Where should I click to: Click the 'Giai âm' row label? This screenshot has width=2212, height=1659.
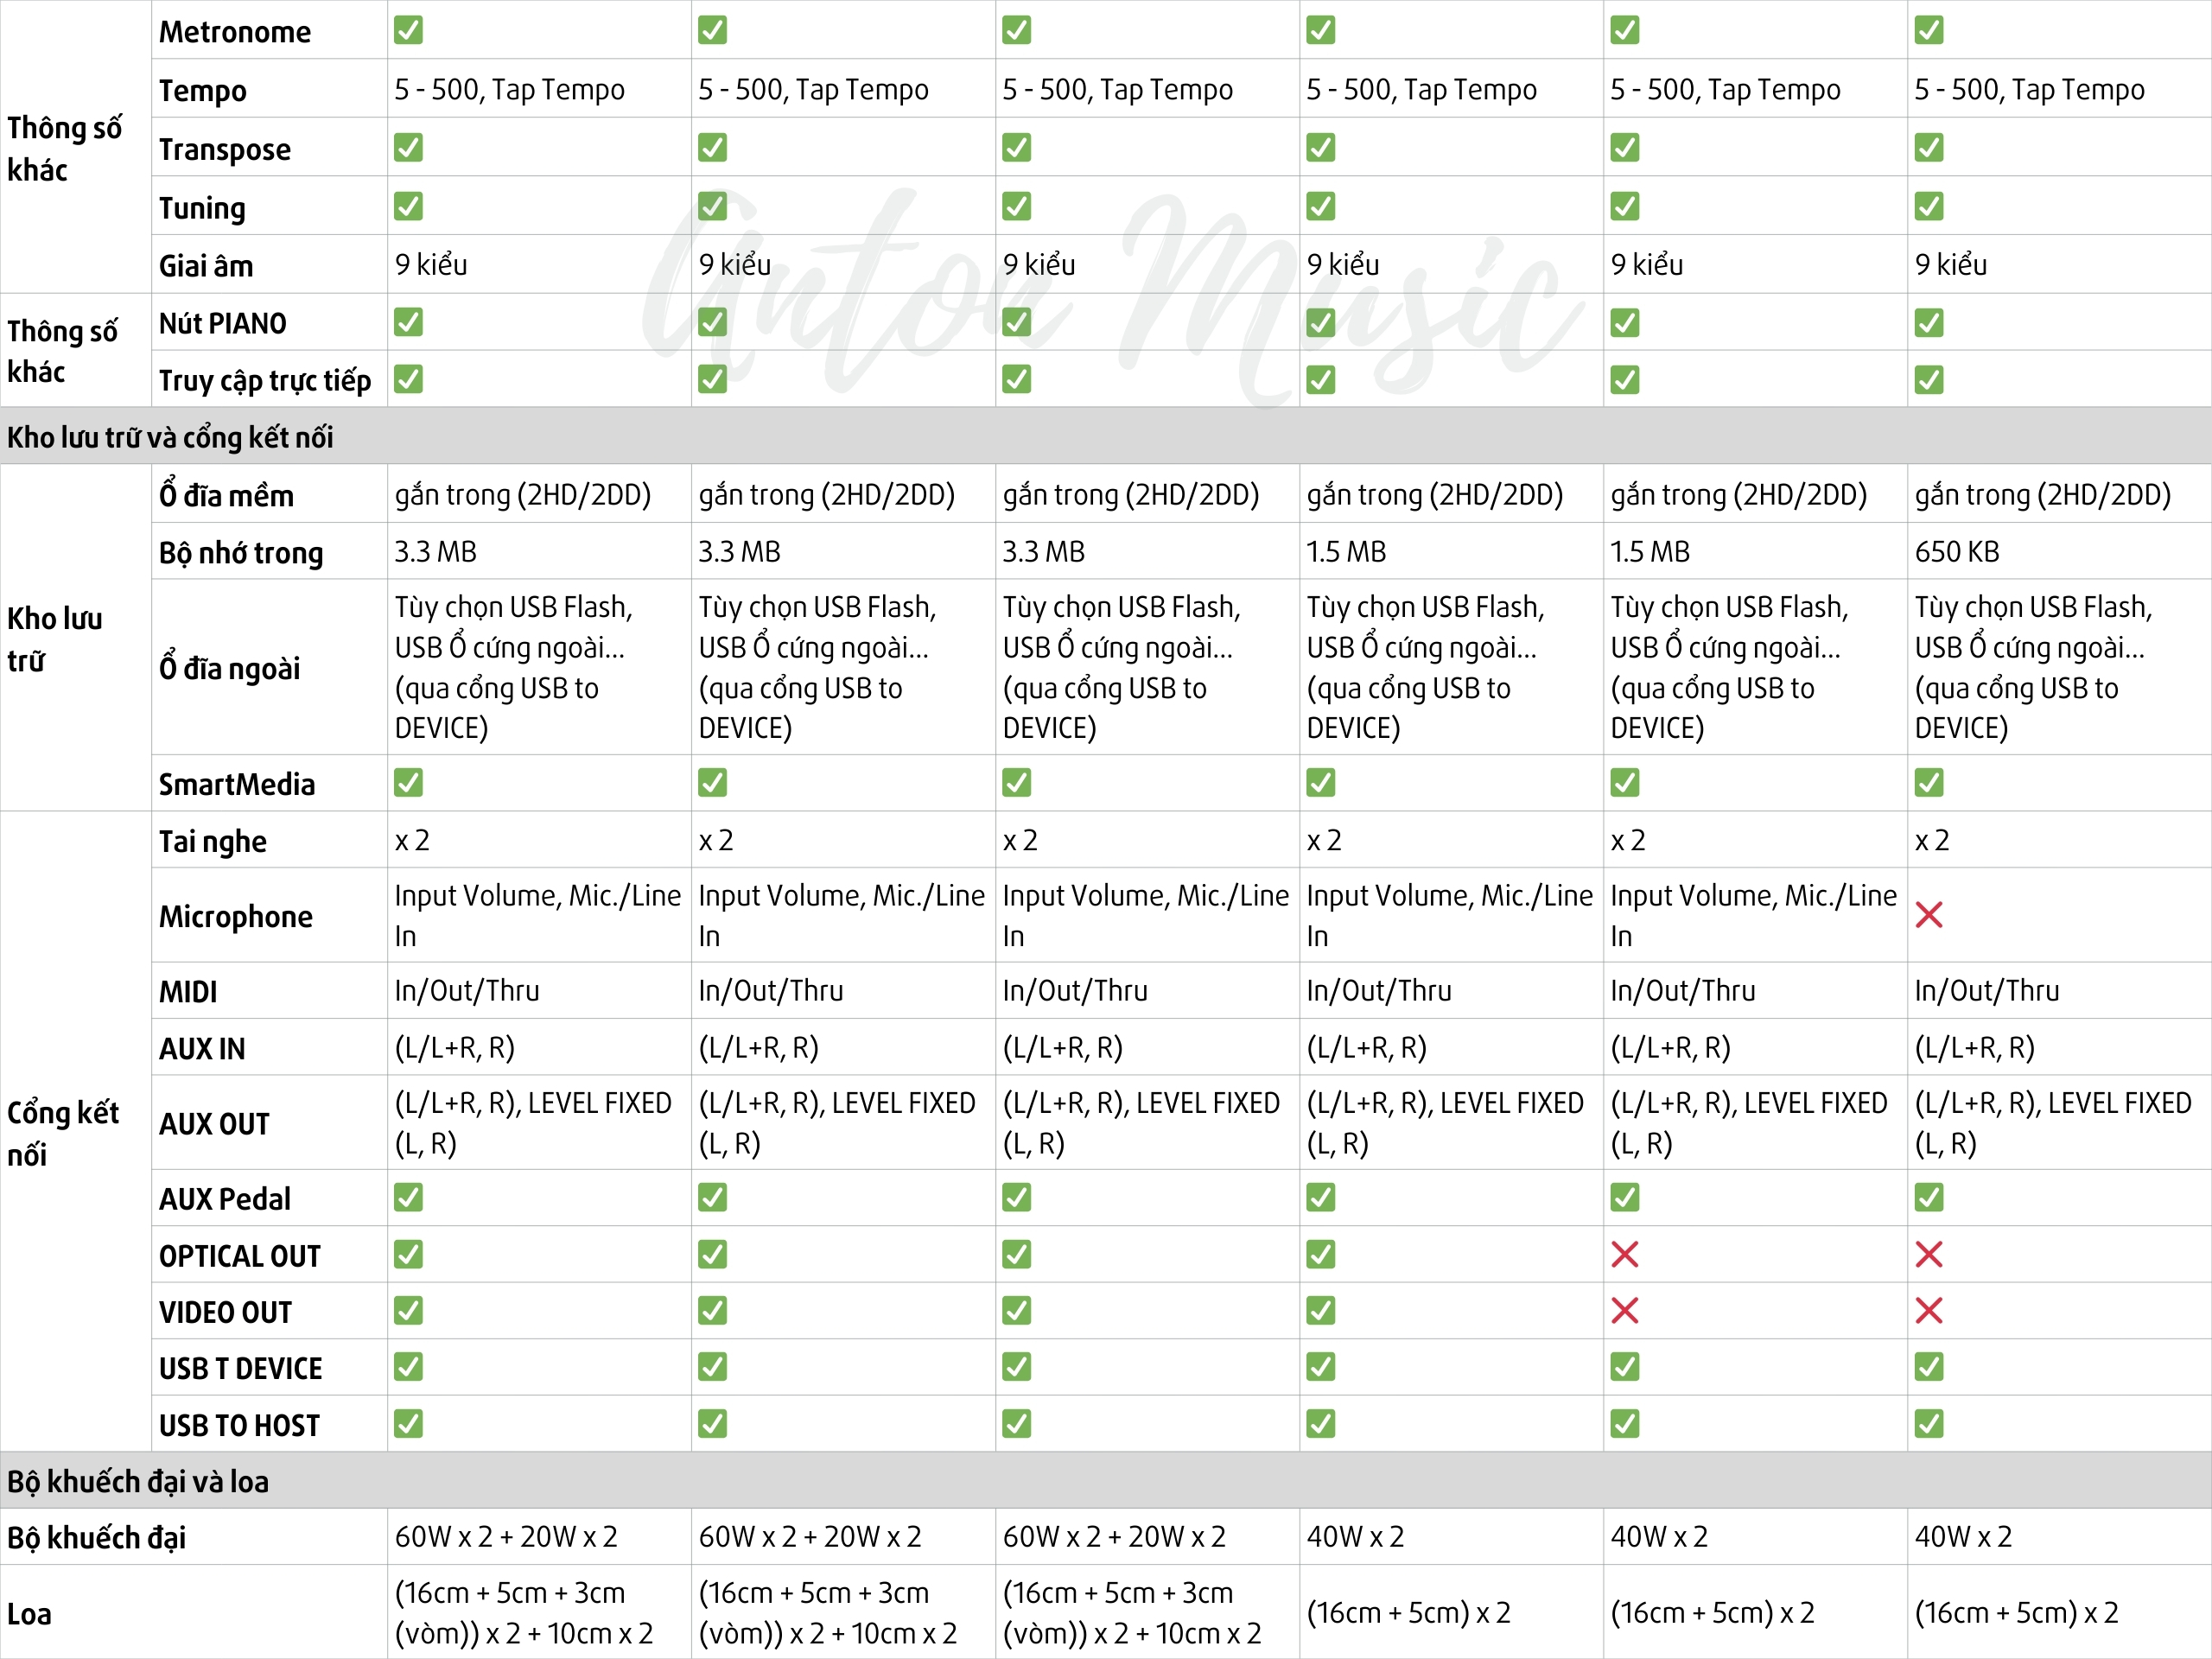[x=206, y=265]
